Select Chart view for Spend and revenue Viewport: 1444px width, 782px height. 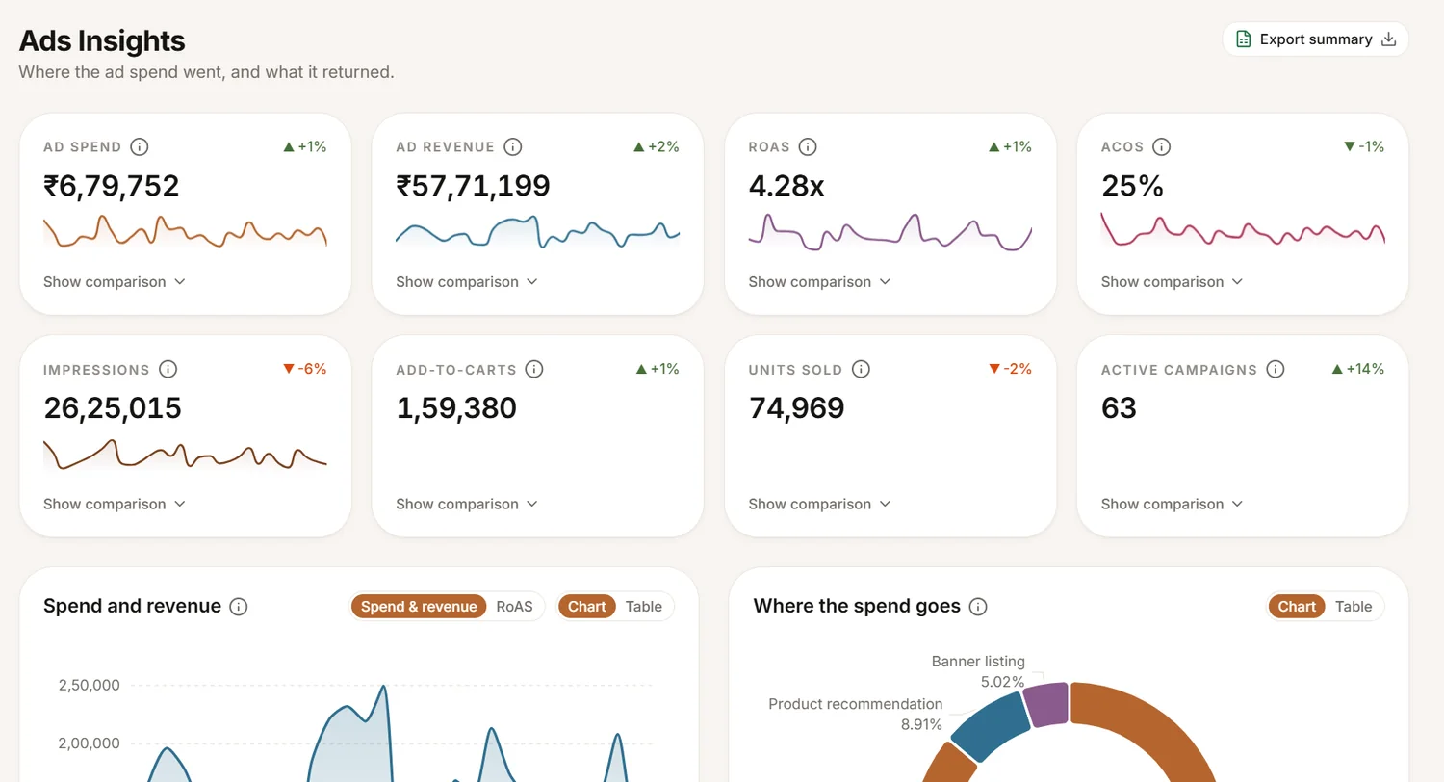pyautogui.click(x=586, y=607)
